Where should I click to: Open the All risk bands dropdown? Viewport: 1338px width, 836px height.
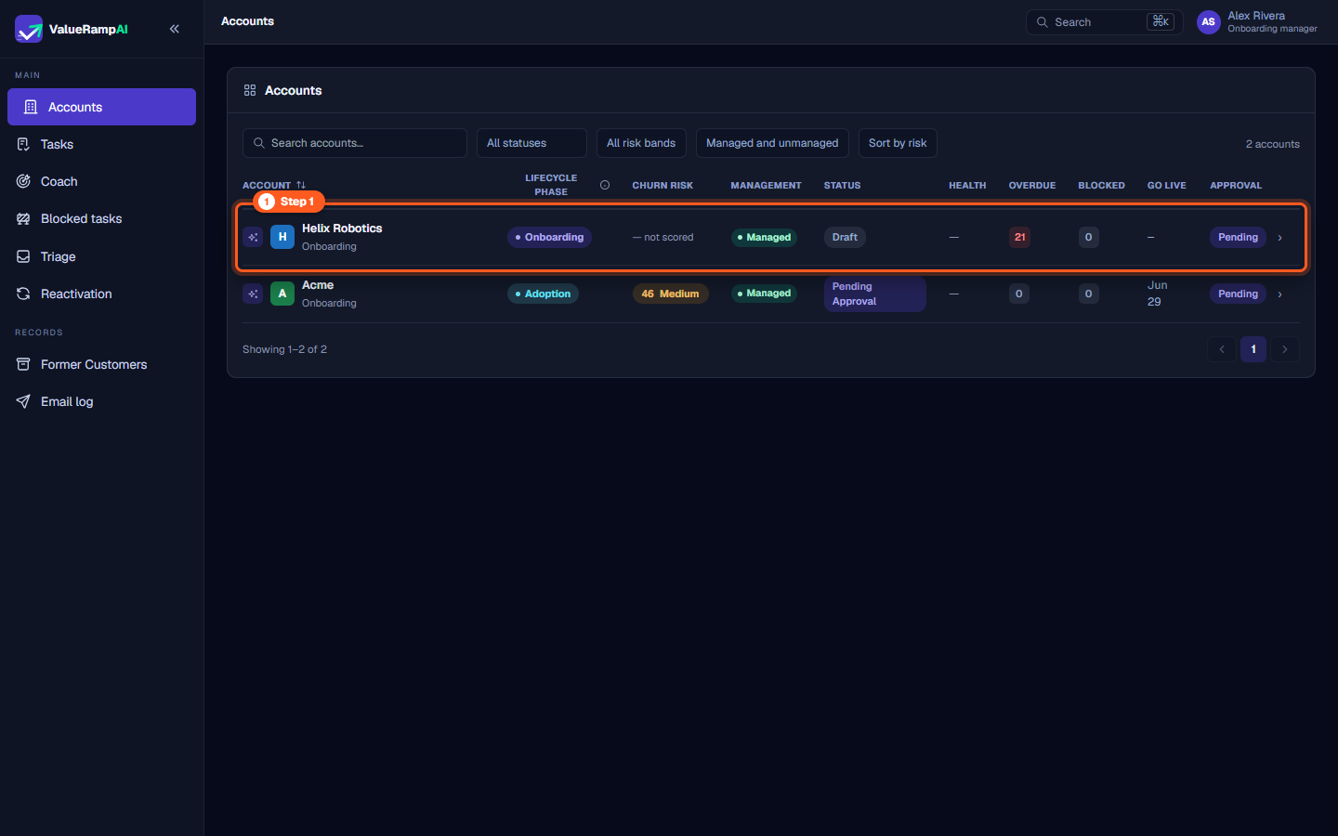pos(641,143)
